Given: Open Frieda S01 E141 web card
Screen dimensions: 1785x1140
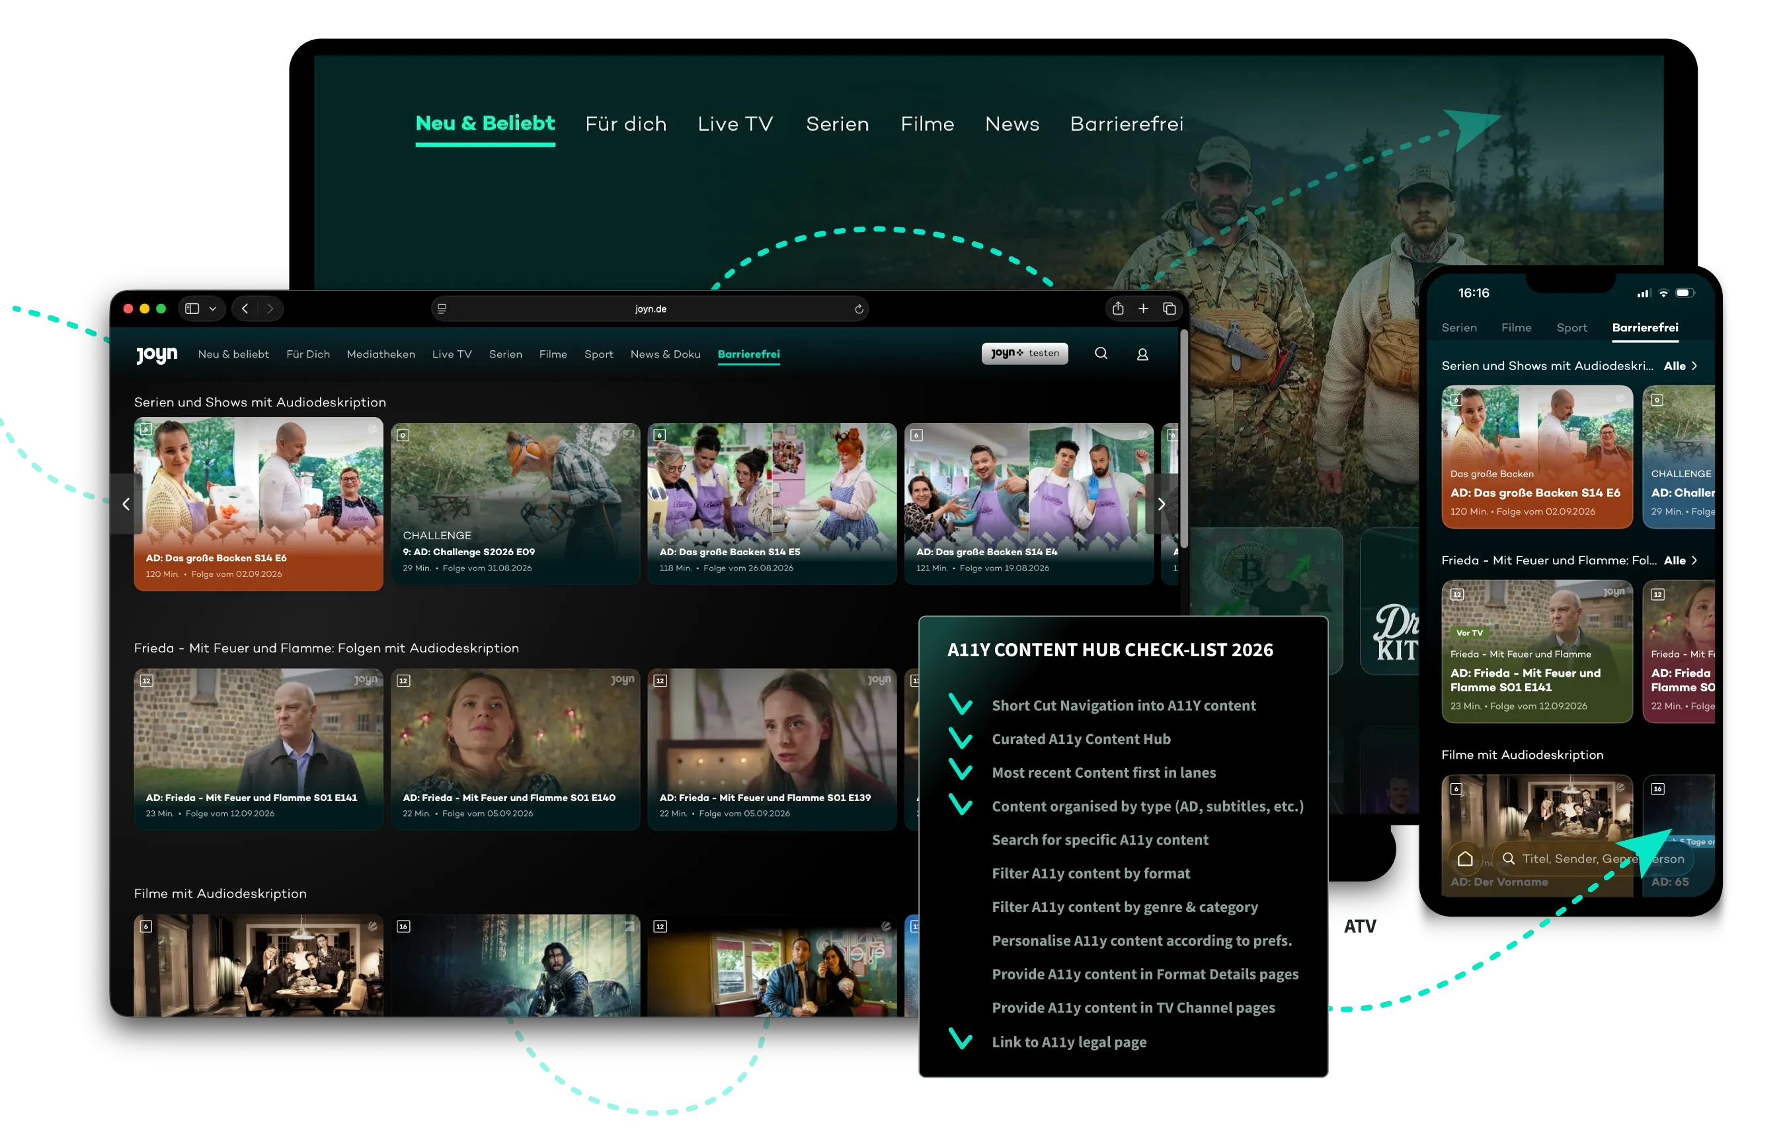Looking at the screenshot, I should 258,749.
